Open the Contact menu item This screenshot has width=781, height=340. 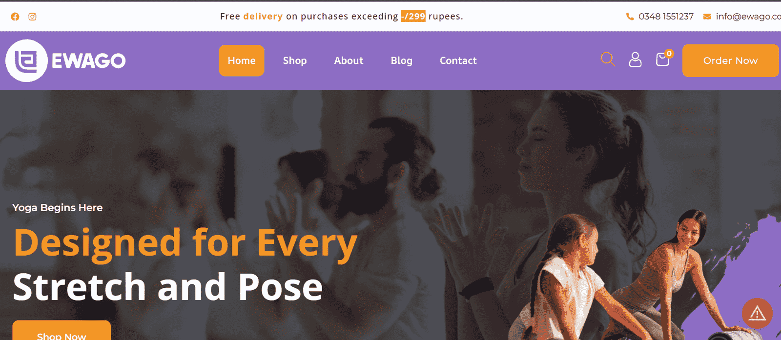tap(458, 60)
